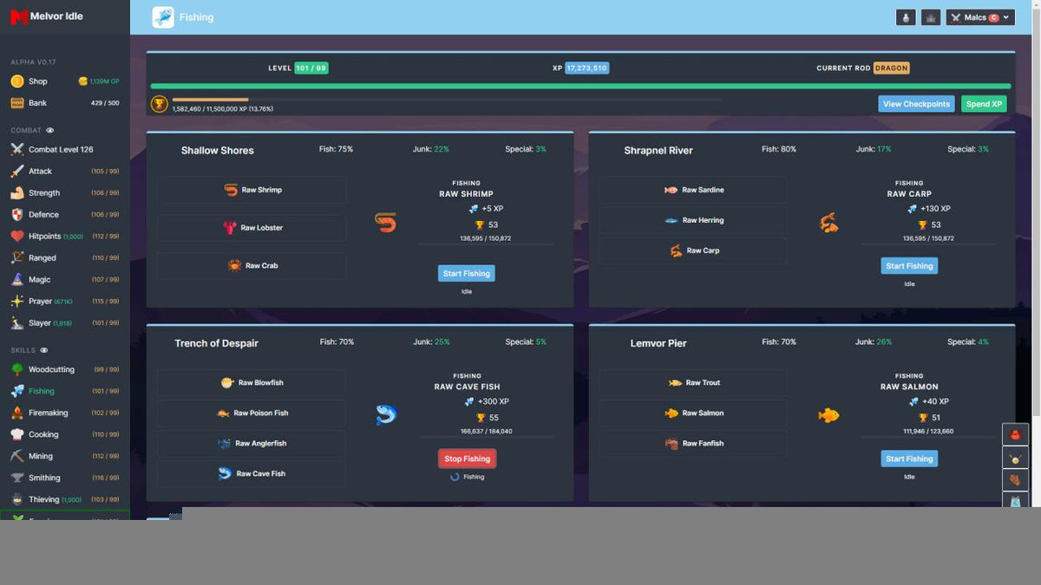Click the Combat Level crossed swords icon

point(17,149)
